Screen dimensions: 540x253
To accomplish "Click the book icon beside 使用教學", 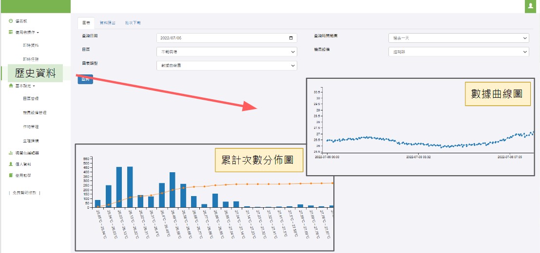I will pyautogui.click(x=11, y=175).
